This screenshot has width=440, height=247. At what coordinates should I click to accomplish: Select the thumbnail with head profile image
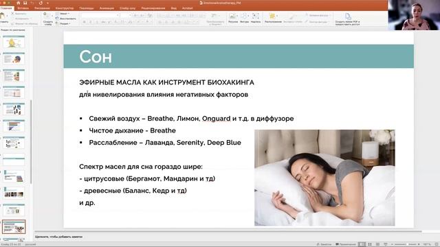(x=14, y=59)
